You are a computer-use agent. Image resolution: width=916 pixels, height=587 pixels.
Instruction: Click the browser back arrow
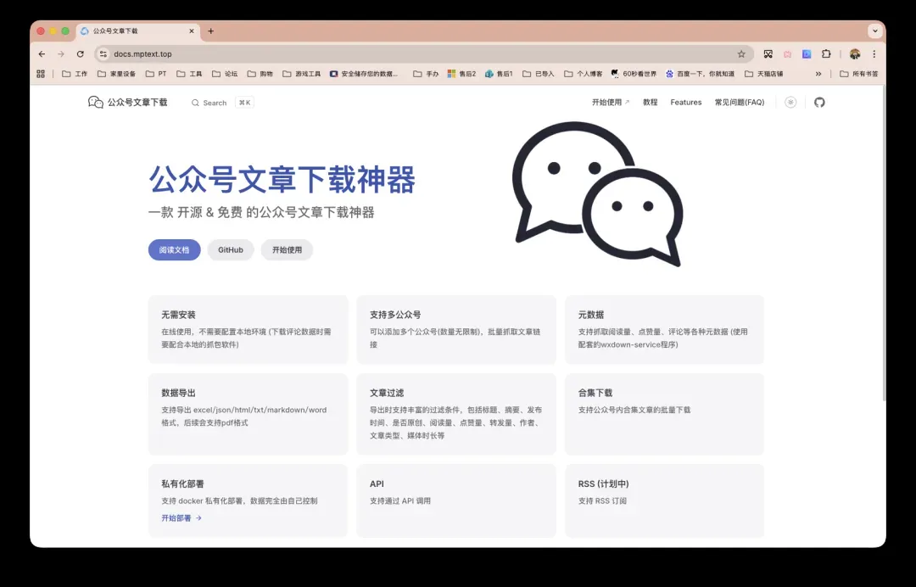click(42, 54)
